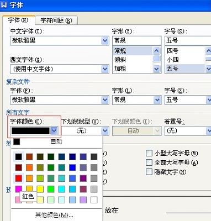The width and height of the screenshot is (211, 221).
Task: Pick the sky blue swatch in fourth row
Action: point(72,189)
